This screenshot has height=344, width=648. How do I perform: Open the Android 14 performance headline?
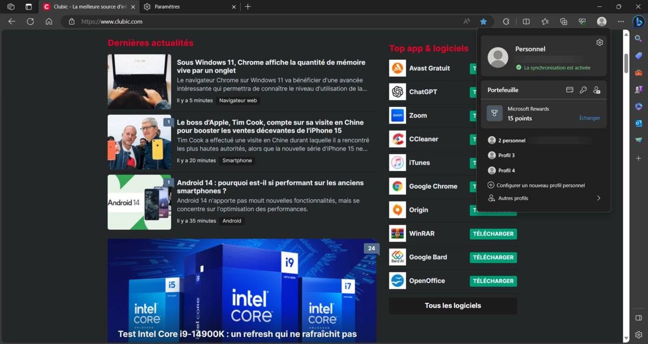coord(271,187)
